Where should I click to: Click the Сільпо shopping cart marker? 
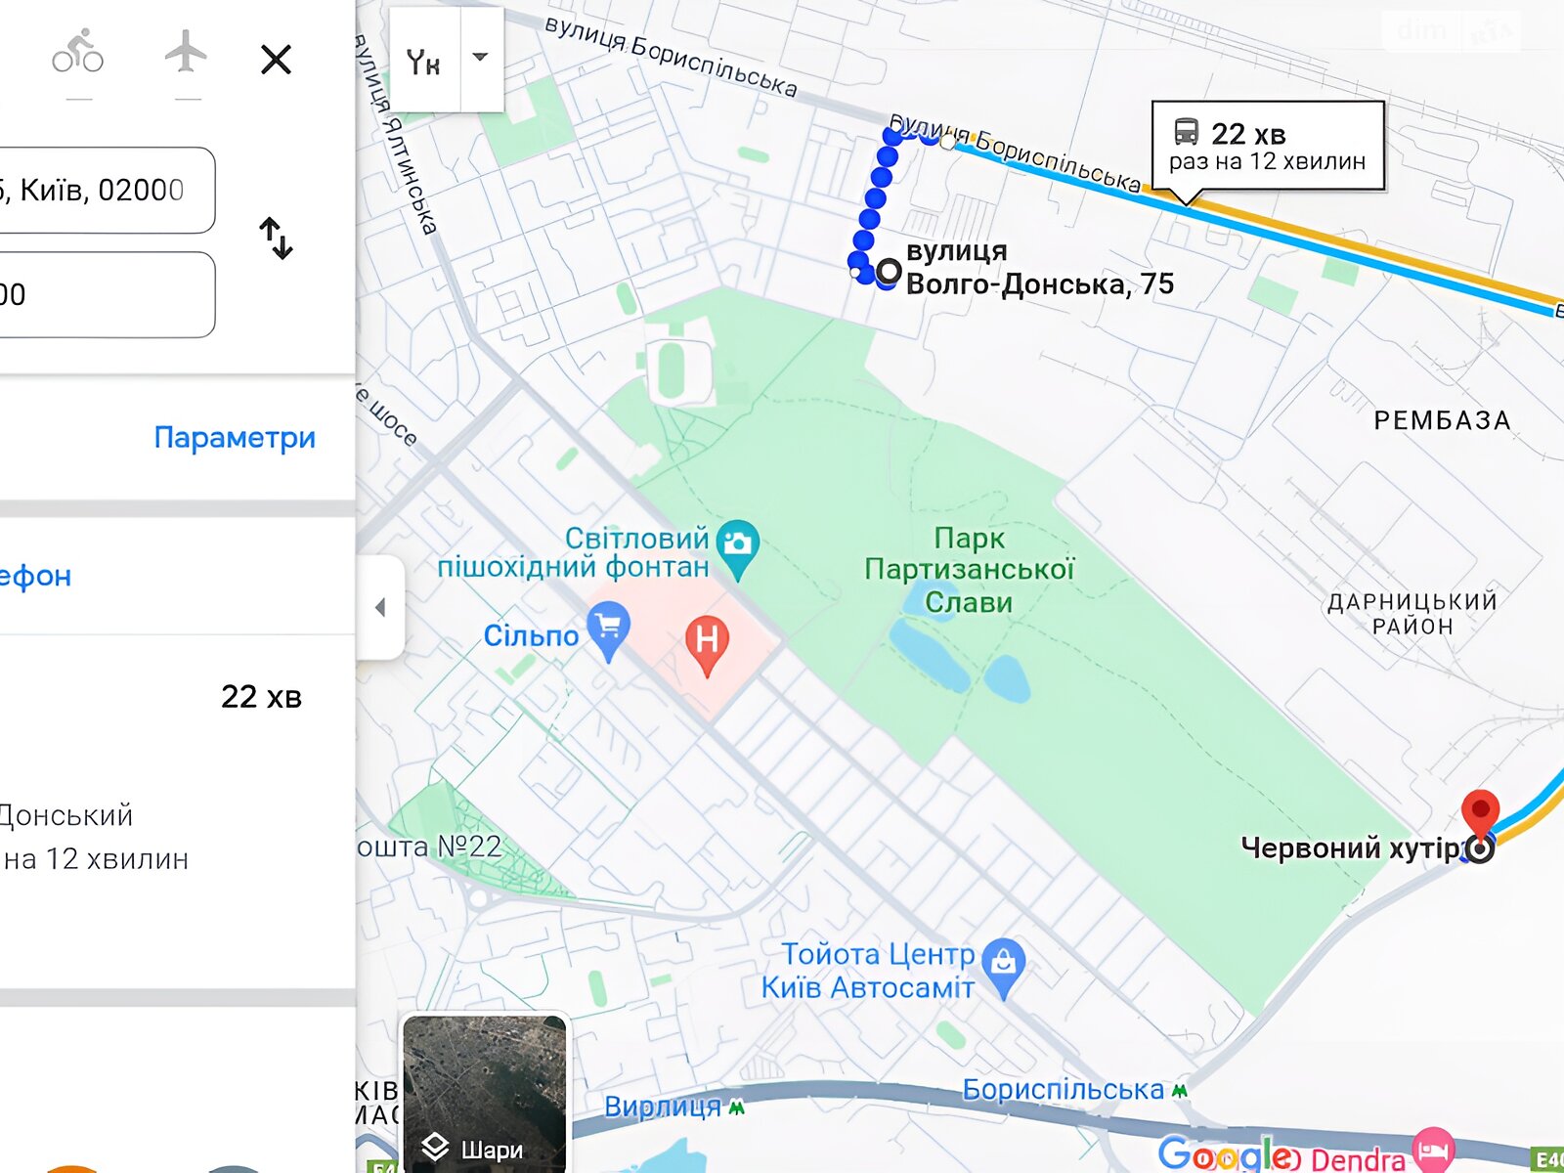[608, 631]
